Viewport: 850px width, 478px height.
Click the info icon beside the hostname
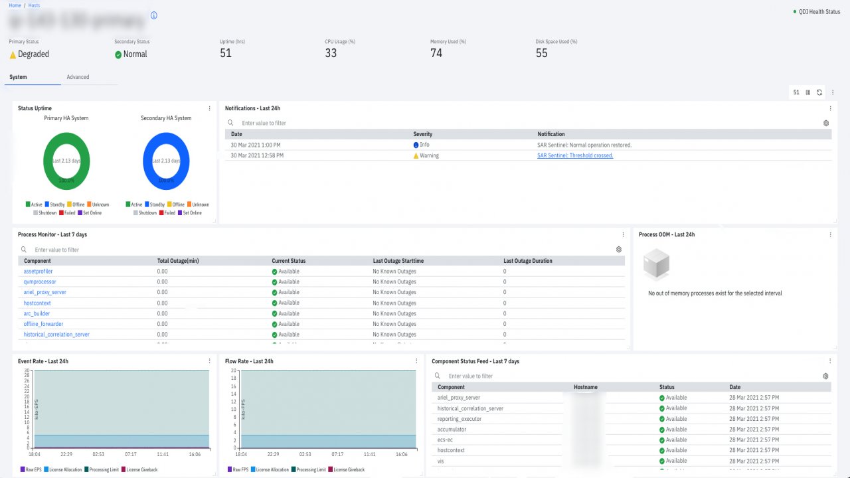(153, 17)
